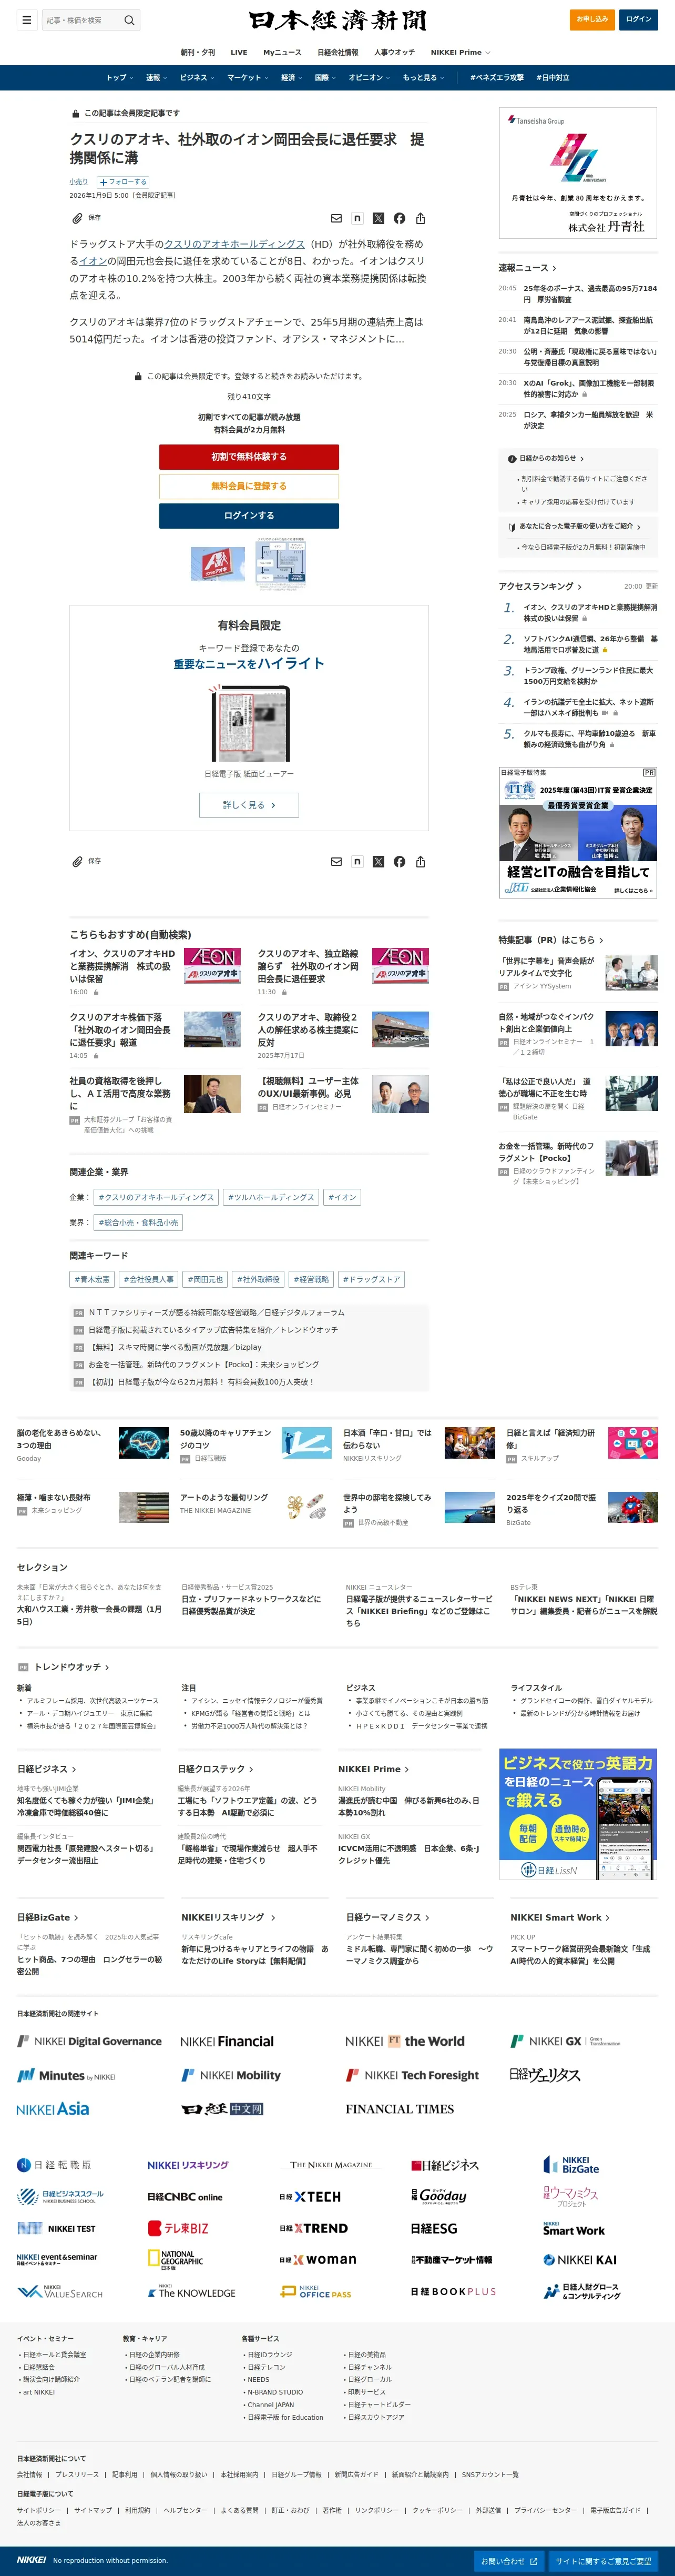Expand the ビジネス dropdown in the blue navbar

197,78
